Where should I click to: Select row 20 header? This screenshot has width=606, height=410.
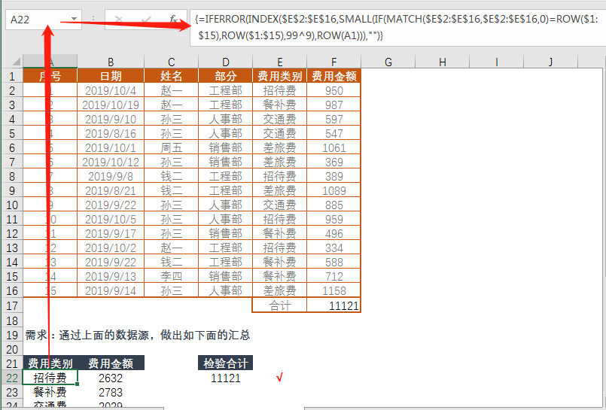tap(11, 349)
